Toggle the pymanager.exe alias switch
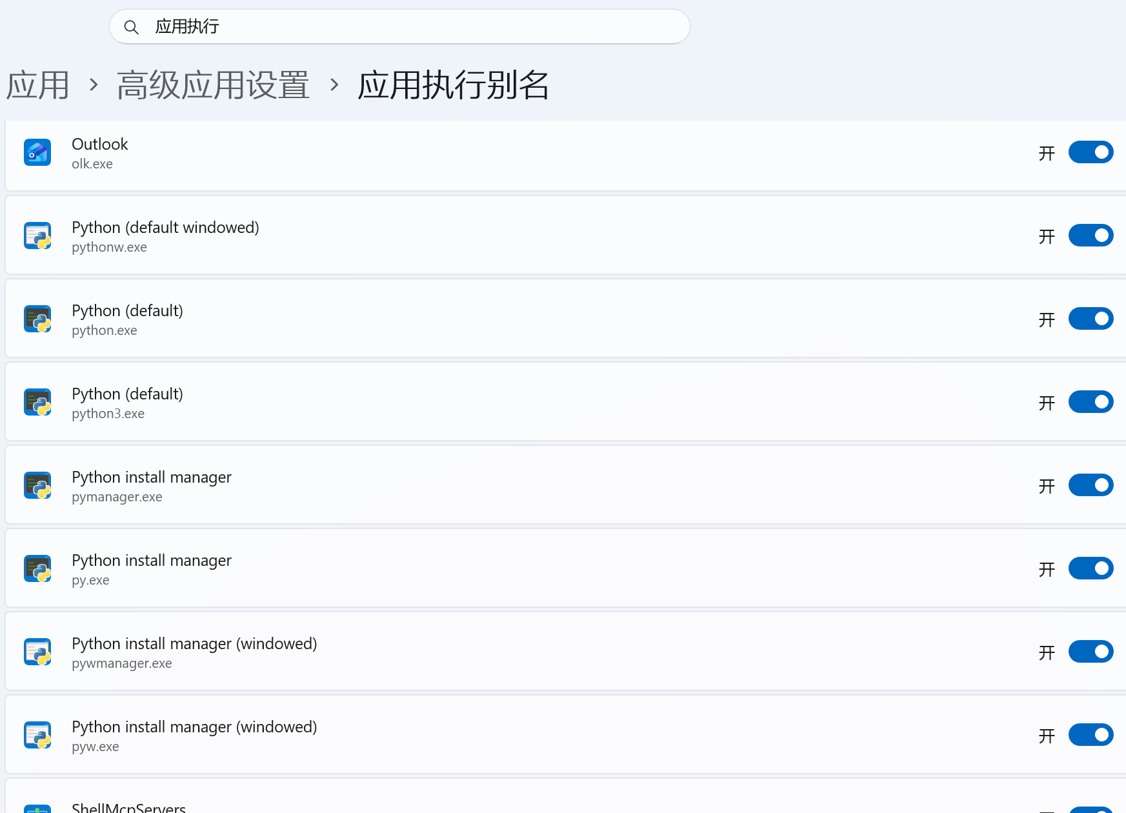The width and height of the screenshot is (1126, 813). 1091,485
